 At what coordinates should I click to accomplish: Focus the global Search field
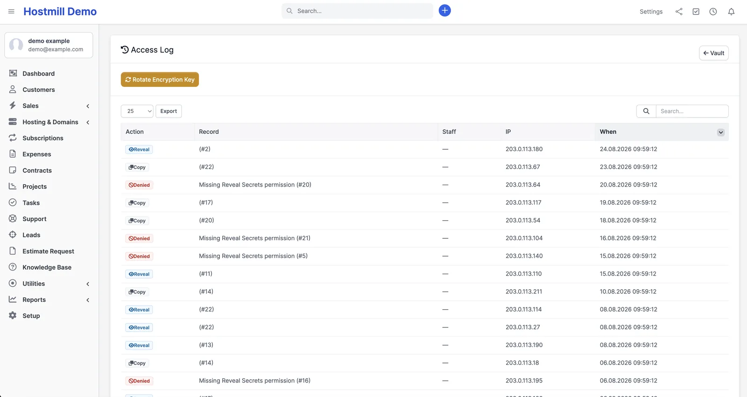[x=357, y=11]
